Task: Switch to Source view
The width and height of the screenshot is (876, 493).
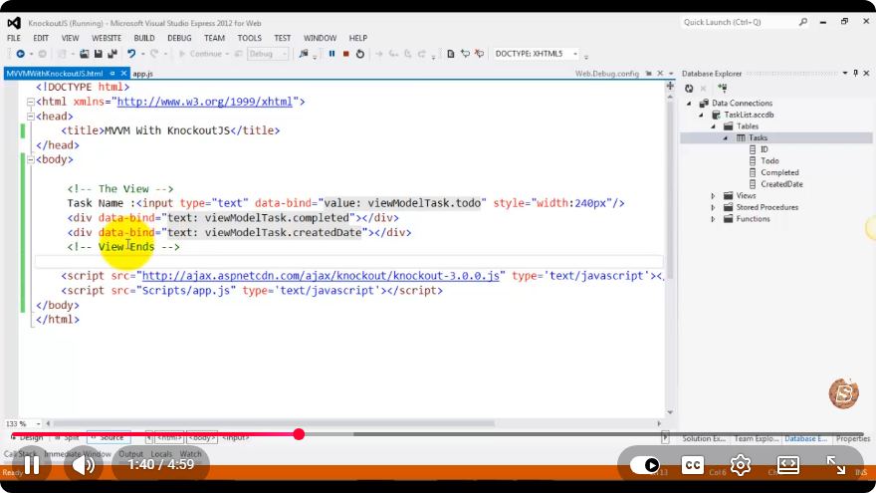Action: tap(109, 437)
